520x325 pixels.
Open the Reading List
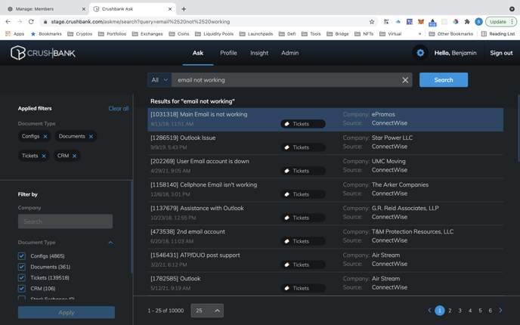click(498, 34)
